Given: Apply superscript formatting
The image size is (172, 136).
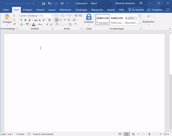Looking at the screenshot, I should [44, 20].
